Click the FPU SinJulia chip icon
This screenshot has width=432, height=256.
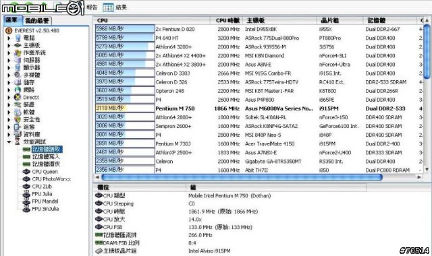pyautogui.click(x=26, y=209)
